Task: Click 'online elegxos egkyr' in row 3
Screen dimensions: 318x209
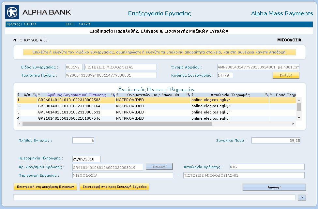Action: [x=211, y=112]
